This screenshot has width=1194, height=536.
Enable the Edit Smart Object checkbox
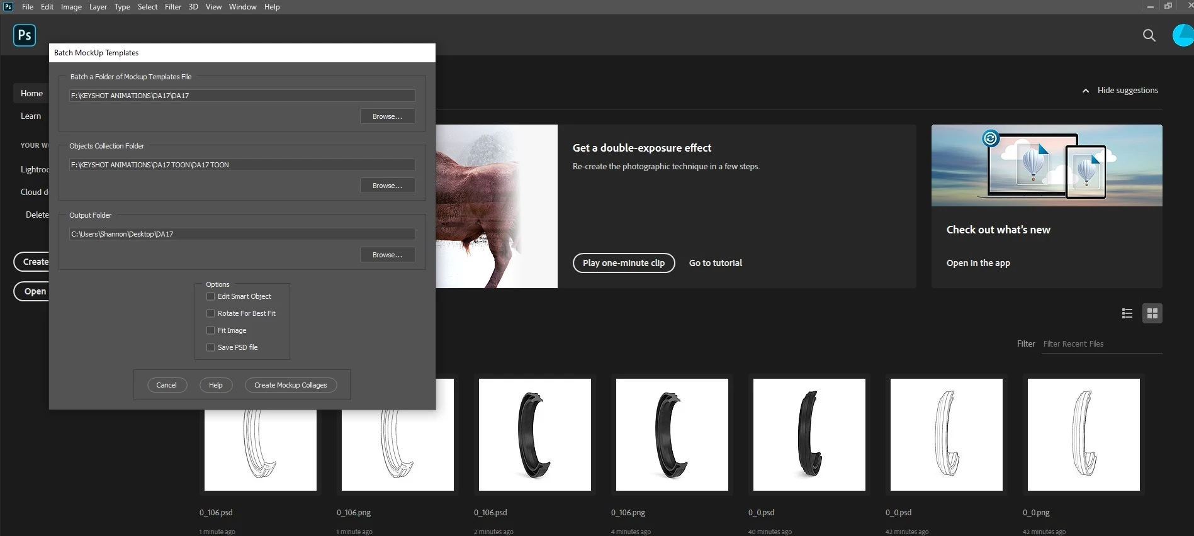point(211,296)
